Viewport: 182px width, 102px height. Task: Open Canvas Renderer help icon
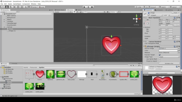pyautogui.click(x=175, y=42)
